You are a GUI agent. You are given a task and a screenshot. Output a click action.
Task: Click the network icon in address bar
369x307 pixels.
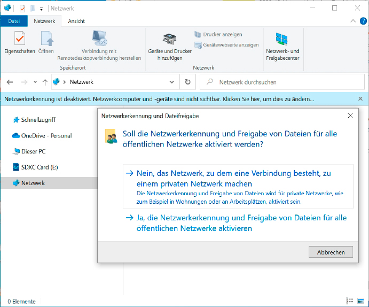point(56,82)
